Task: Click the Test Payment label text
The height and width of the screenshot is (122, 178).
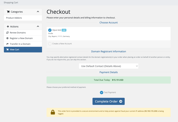Action: (x=110, y=93)
